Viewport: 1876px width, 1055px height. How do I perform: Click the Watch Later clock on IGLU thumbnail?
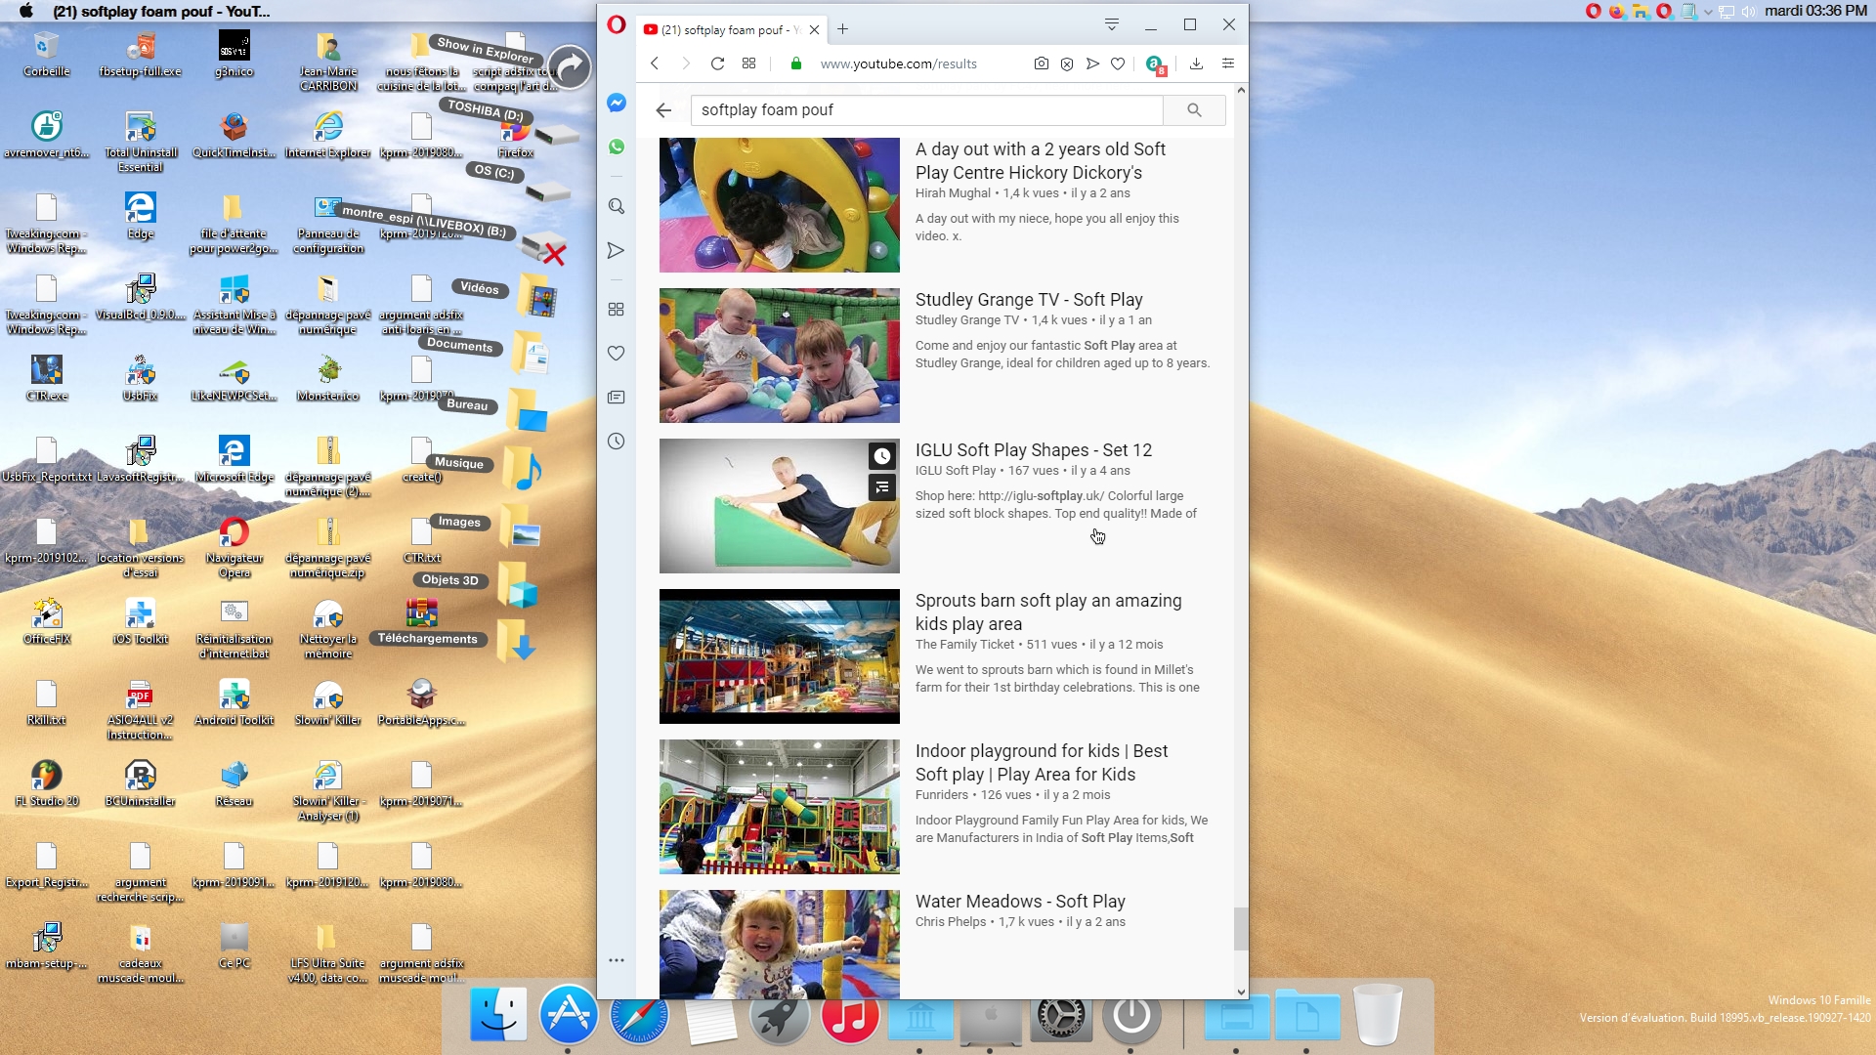point(882,456)
